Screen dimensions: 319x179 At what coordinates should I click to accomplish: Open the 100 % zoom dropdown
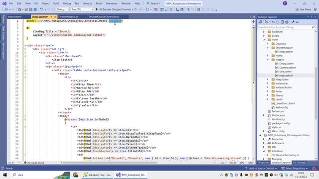pos(13,163)
